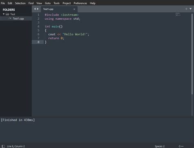
Task: Open the tab list dropdown arrow
Action: 190,9
